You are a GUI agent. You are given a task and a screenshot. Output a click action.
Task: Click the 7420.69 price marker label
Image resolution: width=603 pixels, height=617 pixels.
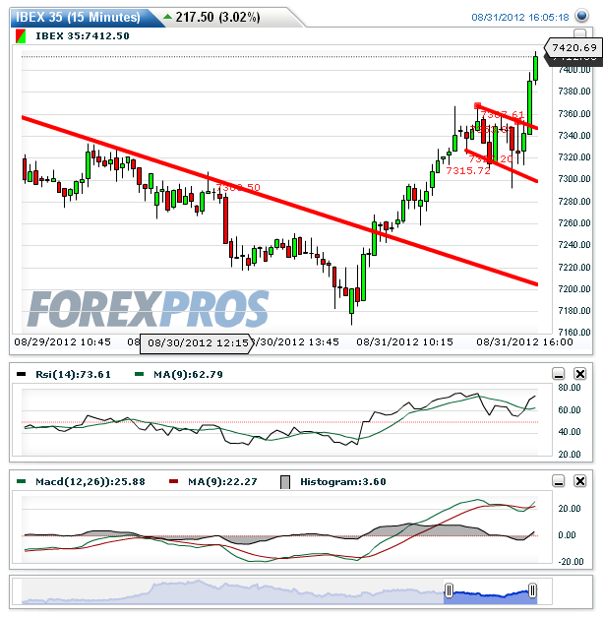(573, 47)
